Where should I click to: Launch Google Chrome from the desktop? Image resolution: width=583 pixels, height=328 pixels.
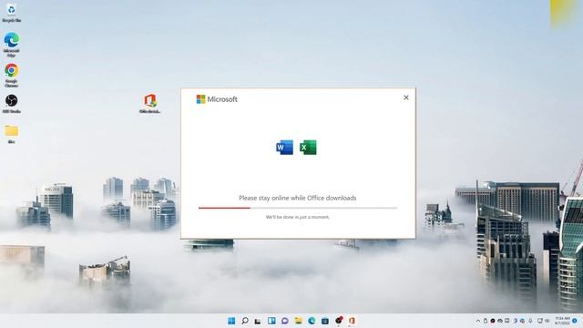point(11,75)
